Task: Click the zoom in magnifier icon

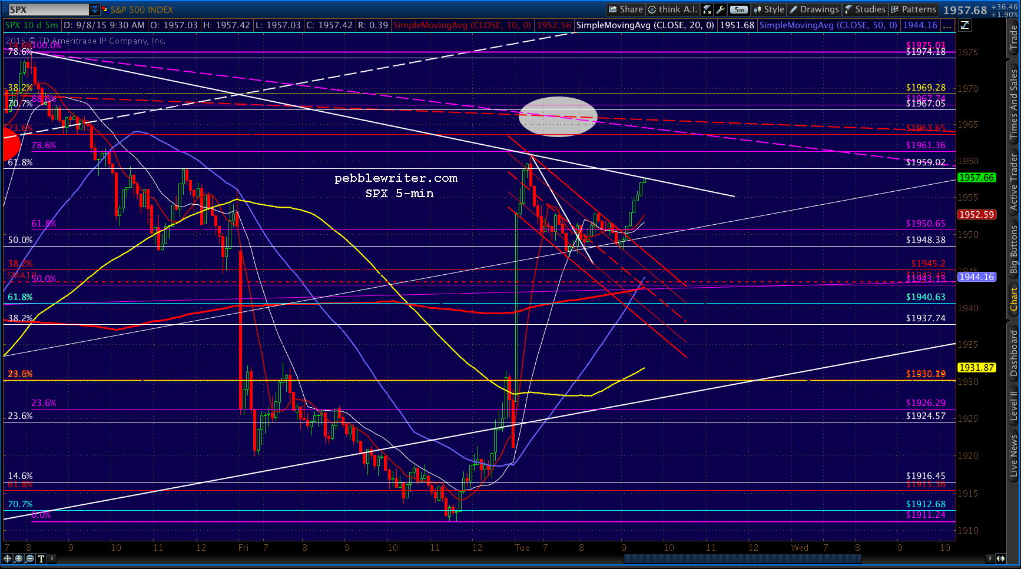Action: pos(19,558)
